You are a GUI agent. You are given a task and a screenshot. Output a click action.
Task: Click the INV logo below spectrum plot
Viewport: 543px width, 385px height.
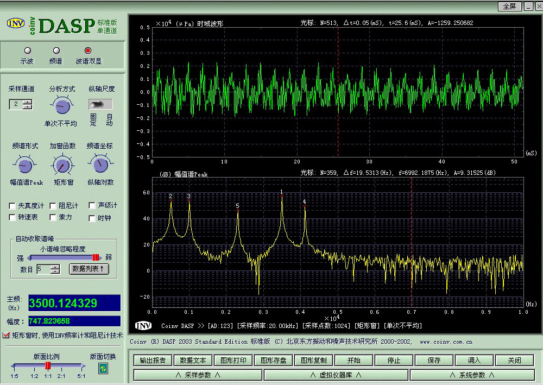tap(143, 325)
